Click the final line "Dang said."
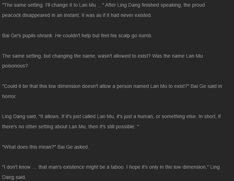Image resolution: width=234 pixels, height=181 pixels. point(14,177)
